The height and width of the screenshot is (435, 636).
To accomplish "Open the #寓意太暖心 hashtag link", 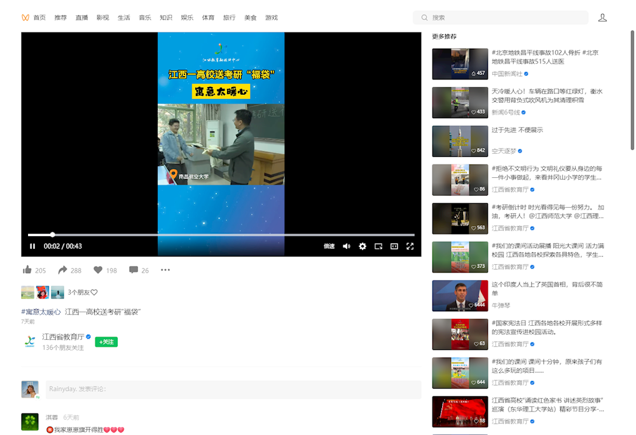I will click(41, 312).
